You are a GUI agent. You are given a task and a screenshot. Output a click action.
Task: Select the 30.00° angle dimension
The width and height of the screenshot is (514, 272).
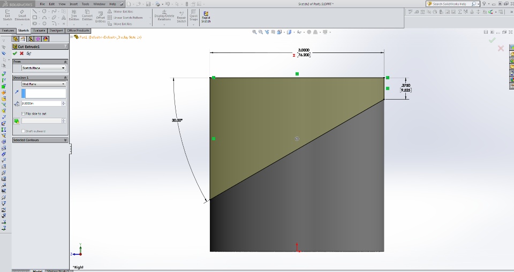click(x=177, y=120)
